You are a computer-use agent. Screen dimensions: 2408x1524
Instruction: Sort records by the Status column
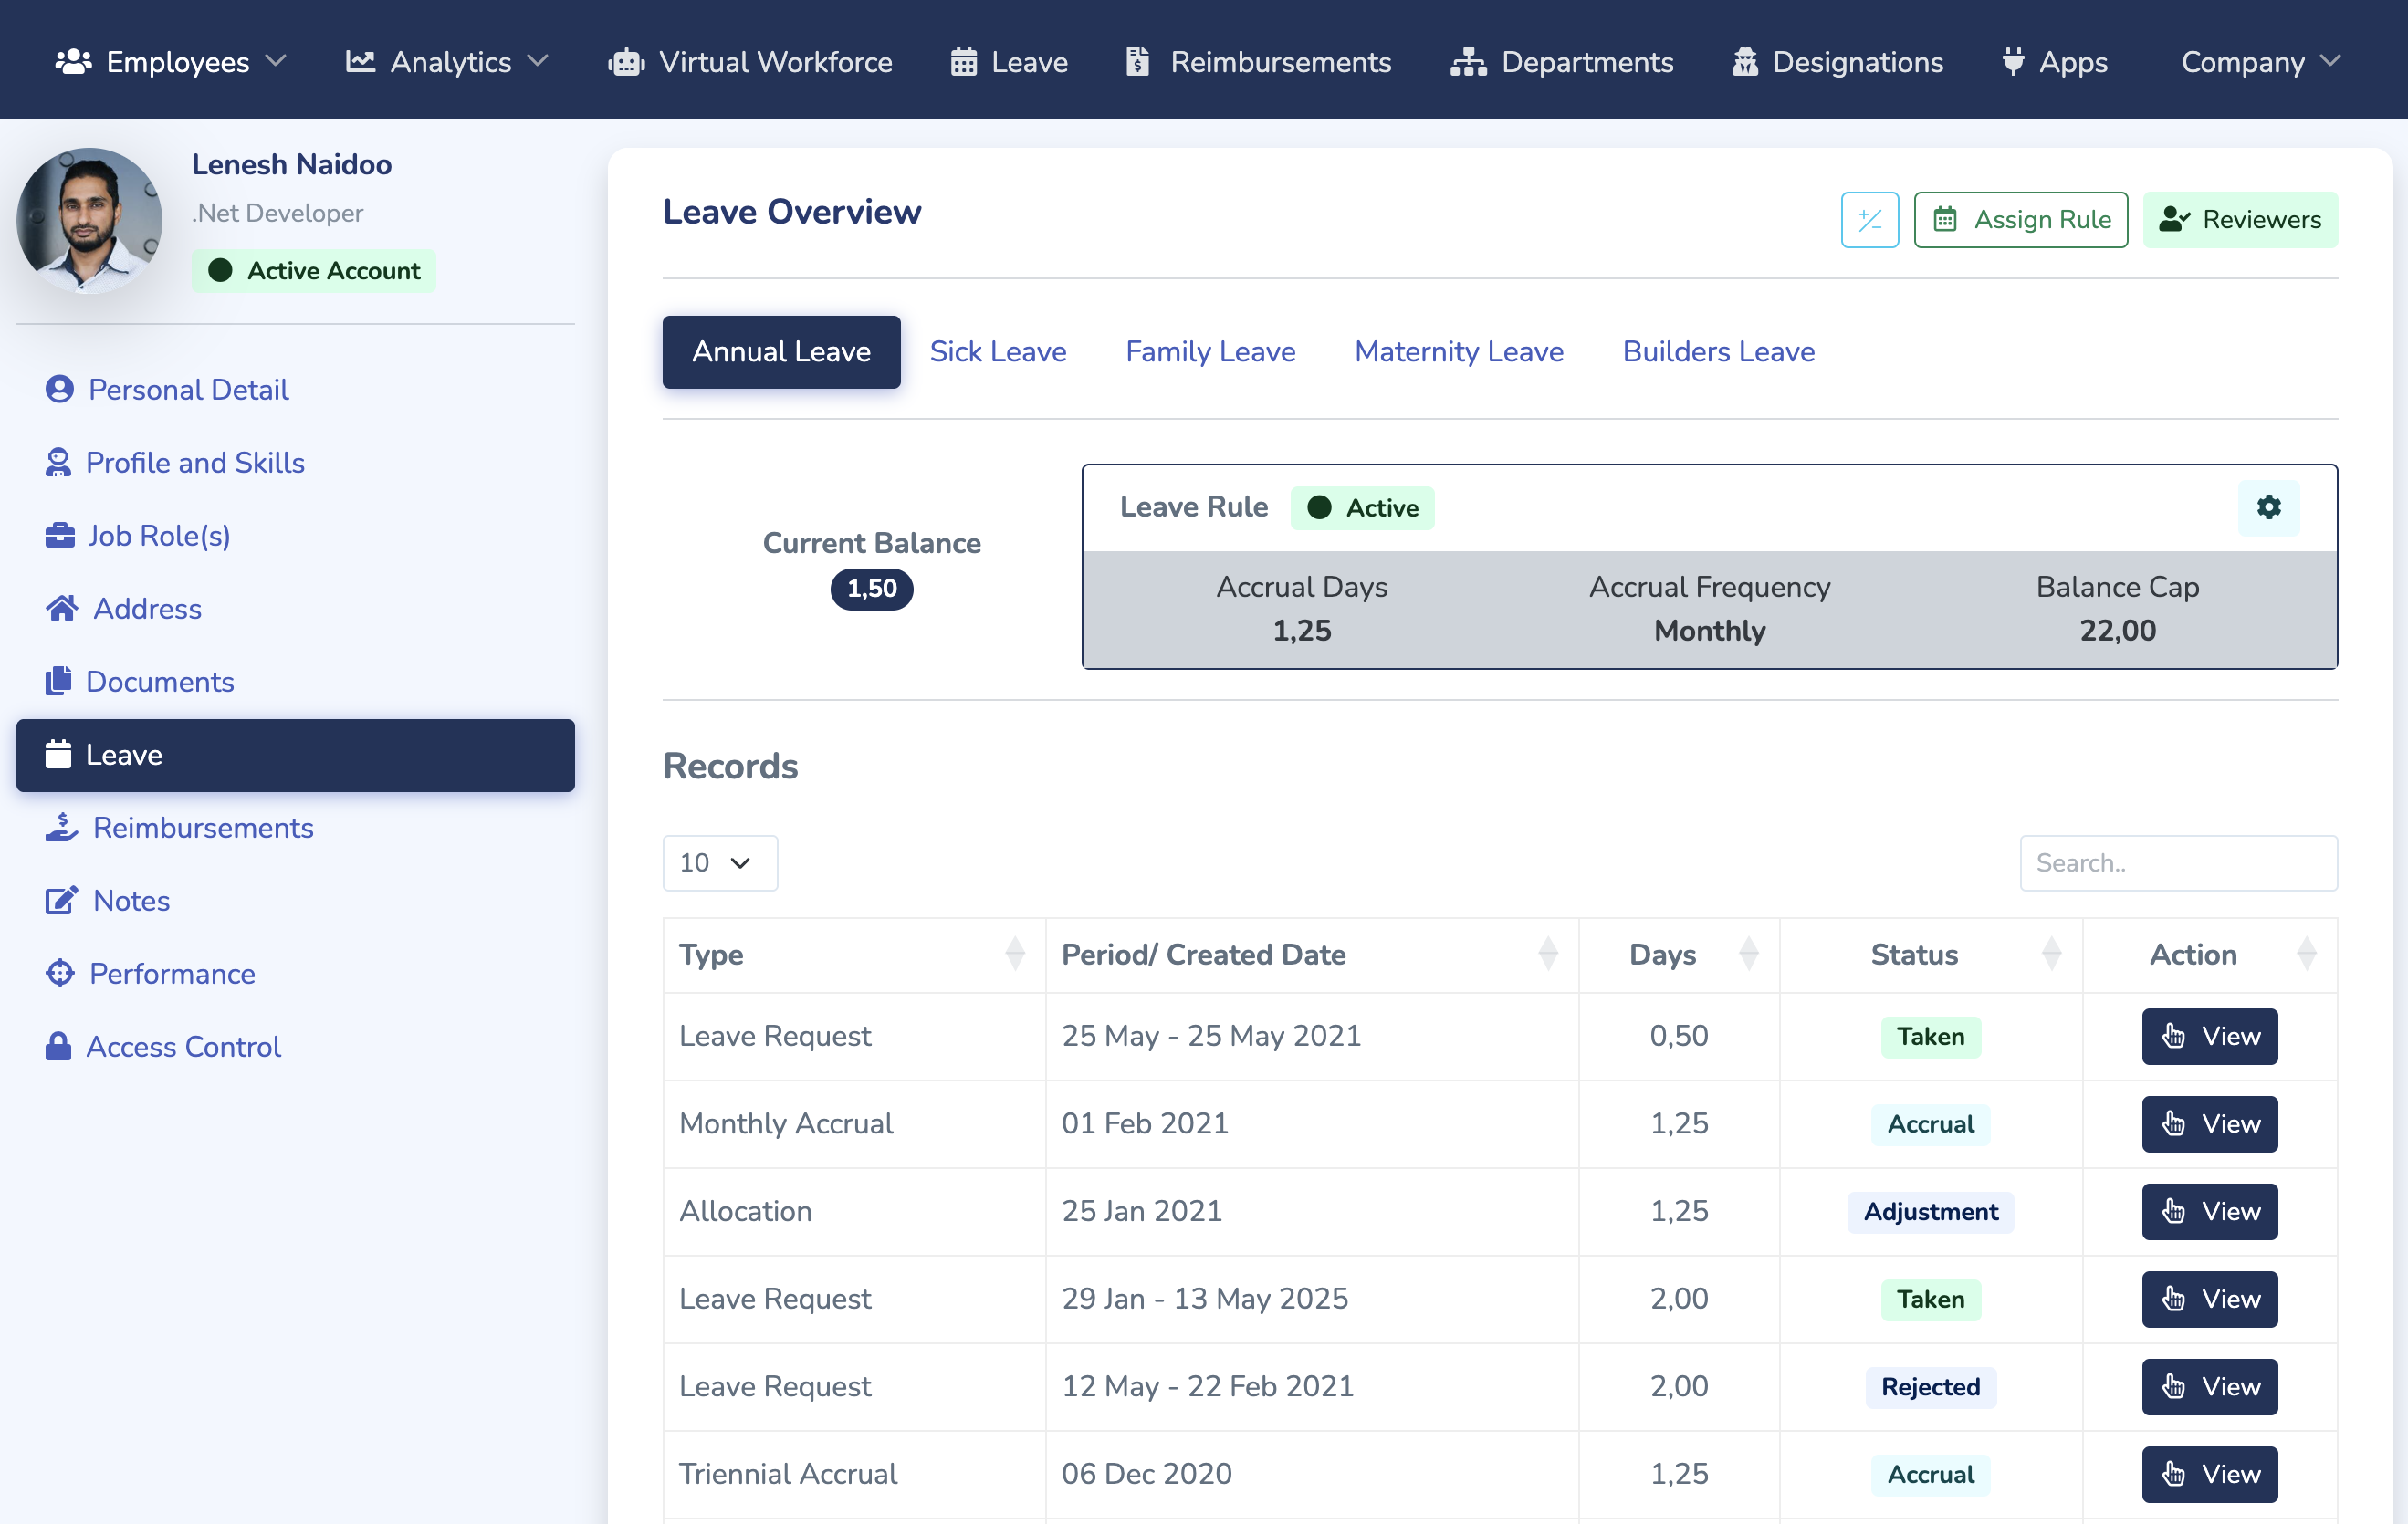pos(1930,954)
